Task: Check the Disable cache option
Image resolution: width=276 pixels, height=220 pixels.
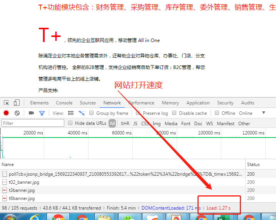Action: 174,113
